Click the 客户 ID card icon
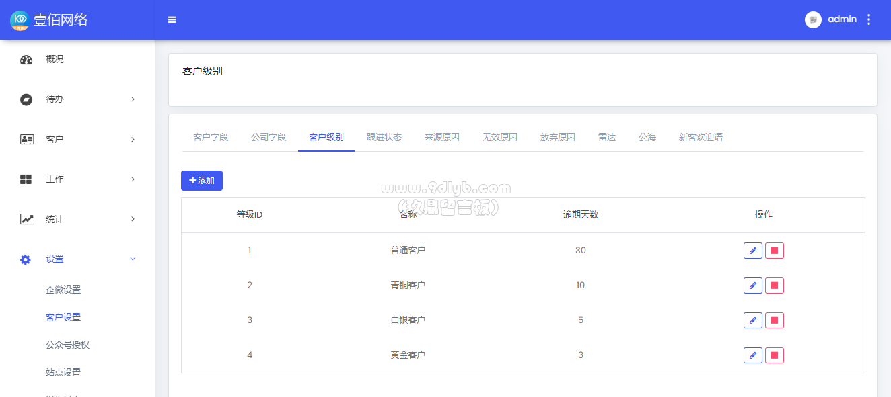This screenshot has height=397, width=891. [26, 140]
